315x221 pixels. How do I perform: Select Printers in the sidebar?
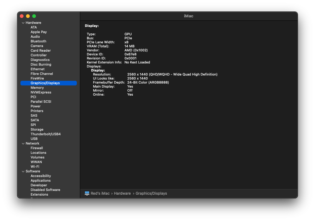coord(37,111)
